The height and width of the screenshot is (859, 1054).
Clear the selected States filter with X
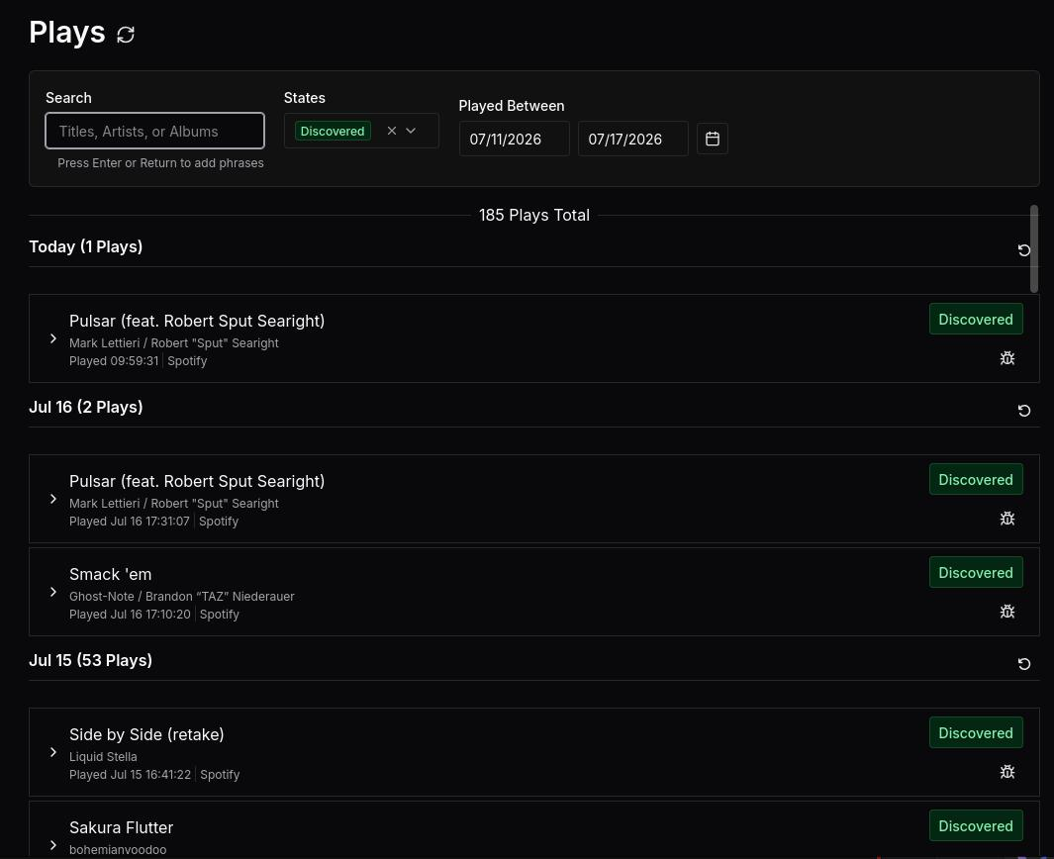pyautogui.click(x=392, y=131)
